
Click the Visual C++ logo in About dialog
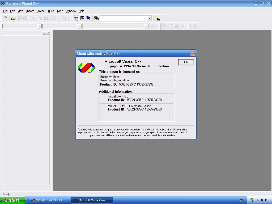[x=86, y=67]
